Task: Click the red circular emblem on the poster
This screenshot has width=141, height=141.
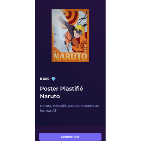Action: pyautogui.click(x=84, y=46)
